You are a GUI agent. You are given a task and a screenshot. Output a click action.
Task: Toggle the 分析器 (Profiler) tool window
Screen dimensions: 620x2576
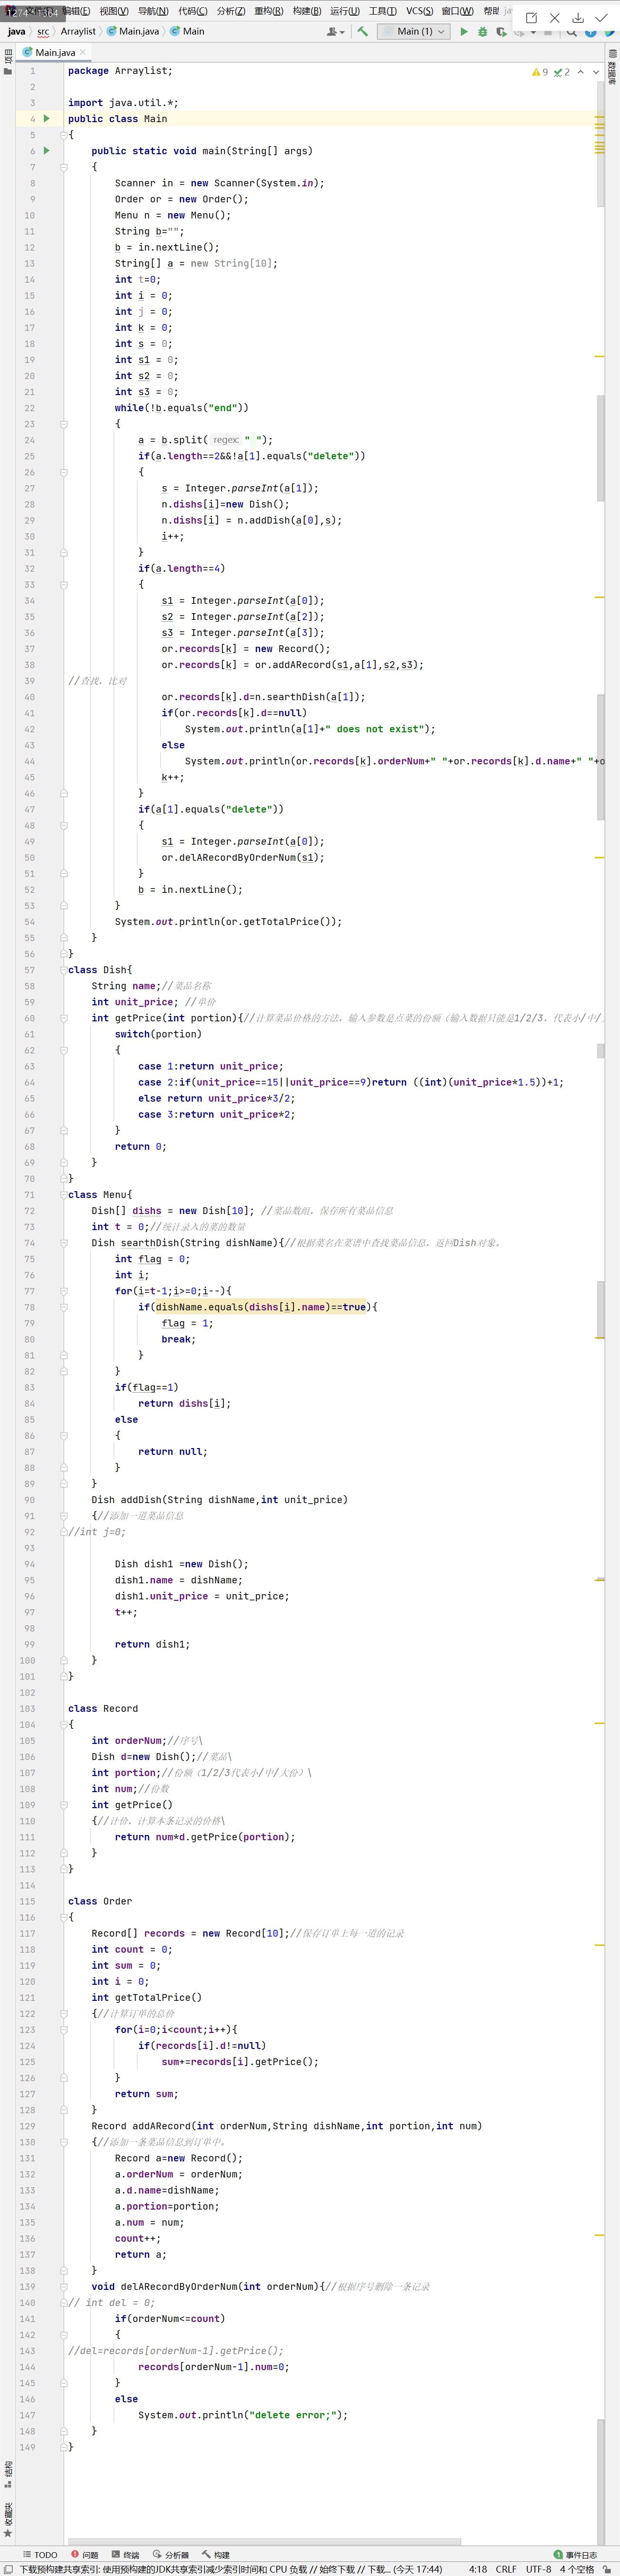click(x=171, y=2555)
